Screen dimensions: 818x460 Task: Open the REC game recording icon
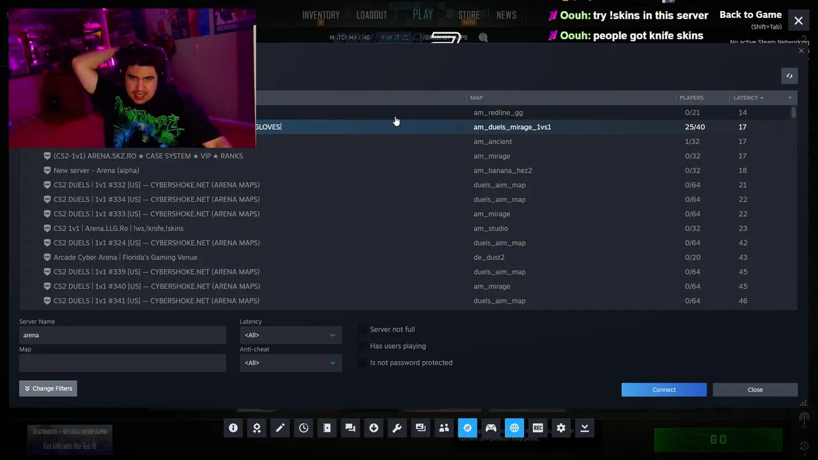point(538,428)
